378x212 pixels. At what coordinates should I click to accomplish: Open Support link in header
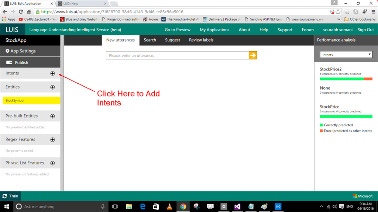pos(285,30)
